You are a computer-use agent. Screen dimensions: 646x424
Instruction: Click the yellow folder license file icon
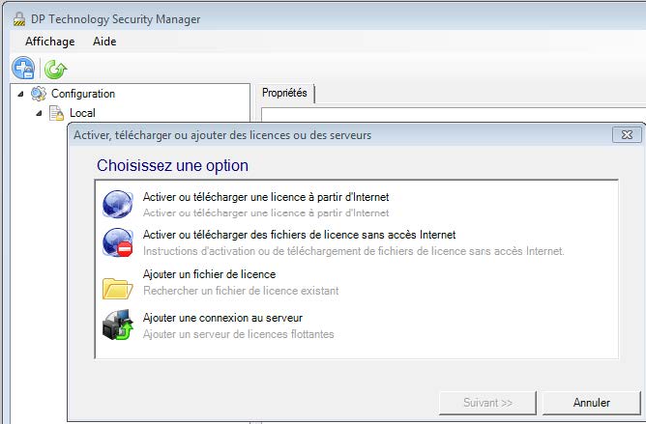coord(117,287)
